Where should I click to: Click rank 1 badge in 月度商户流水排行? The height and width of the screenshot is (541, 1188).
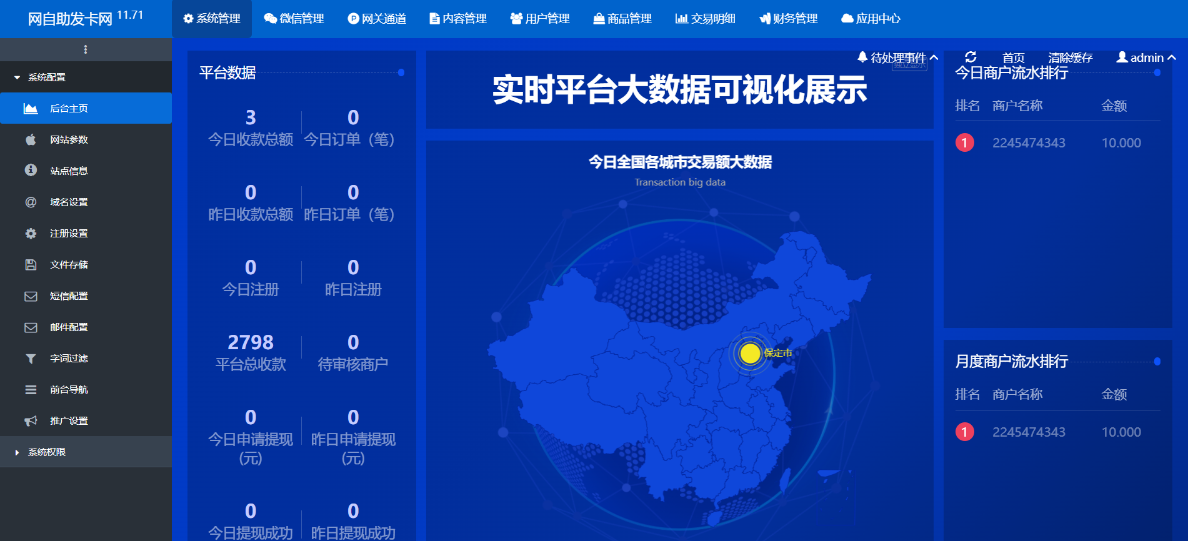[964, 432]
